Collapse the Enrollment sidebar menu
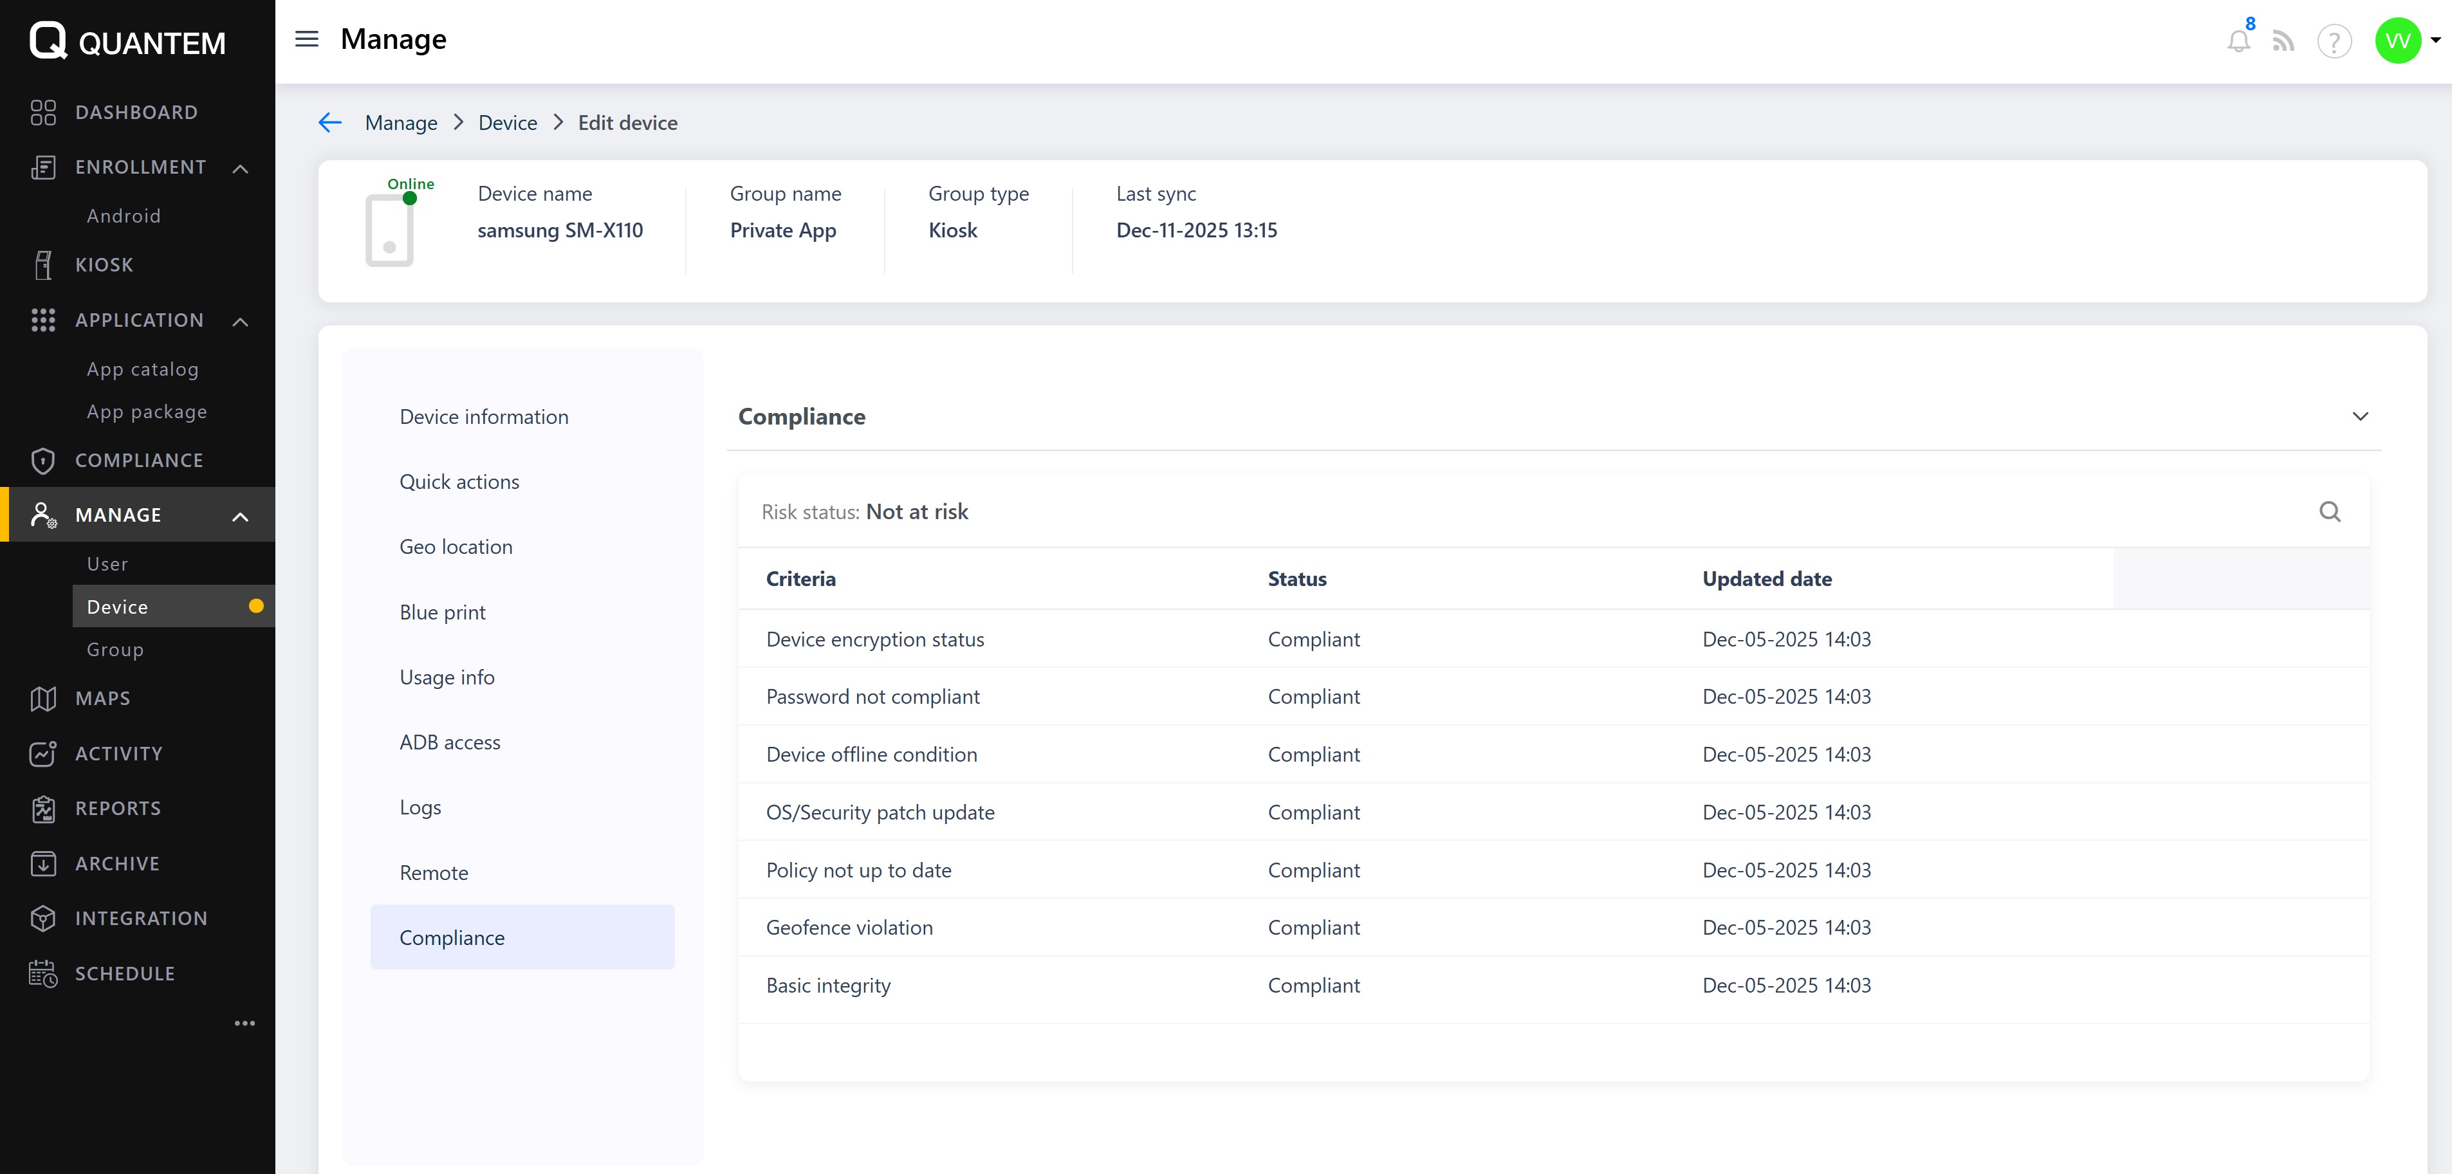 pos(241,169)
